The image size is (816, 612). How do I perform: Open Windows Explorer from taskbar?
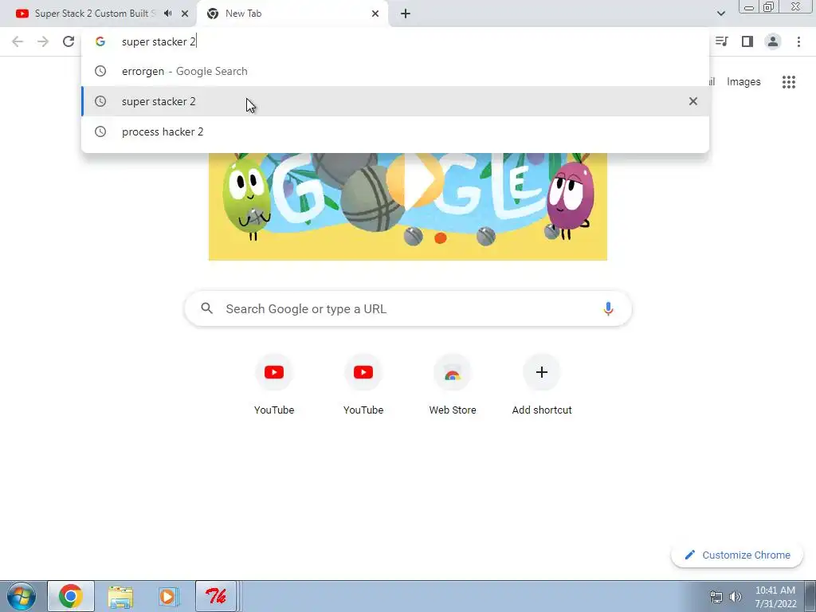[120, 596]
